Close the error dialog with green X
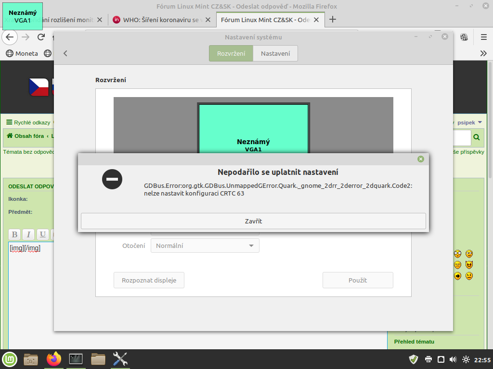The height and width of the screenshot is (369, 493). (421, 159)
